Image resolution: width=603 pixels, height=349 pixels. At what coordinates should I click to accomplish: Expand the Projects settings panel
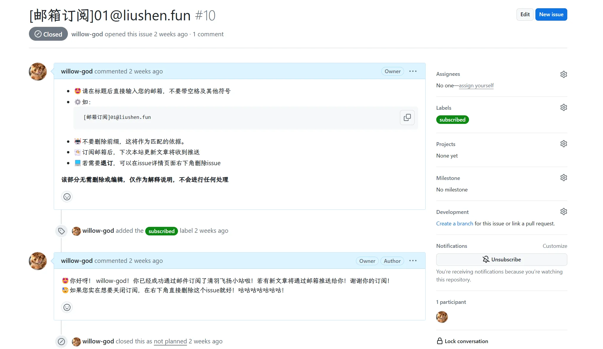coord(564,144)
